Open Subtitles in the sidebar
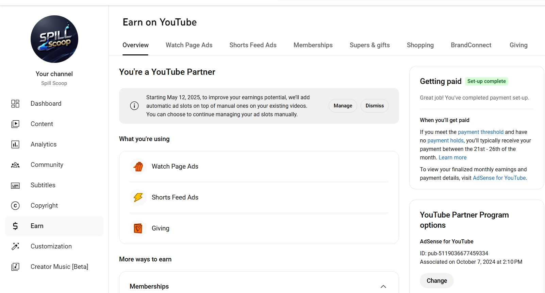The image size is (545, 293). (54, 185)
